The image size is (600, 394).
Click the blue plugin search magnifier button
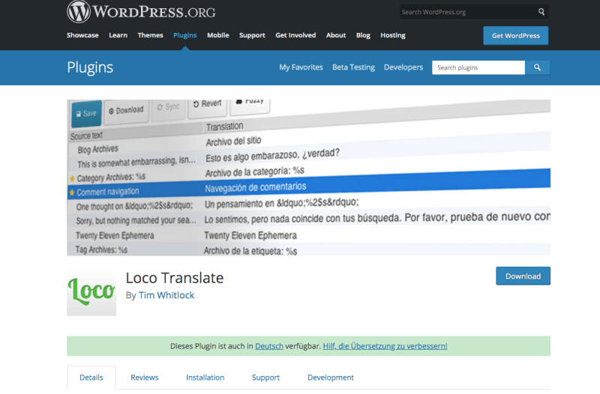coord(537,67)
